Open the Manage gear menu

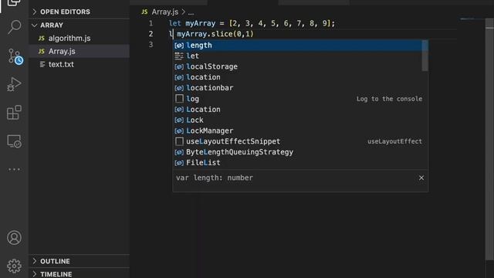pos(14,266)
